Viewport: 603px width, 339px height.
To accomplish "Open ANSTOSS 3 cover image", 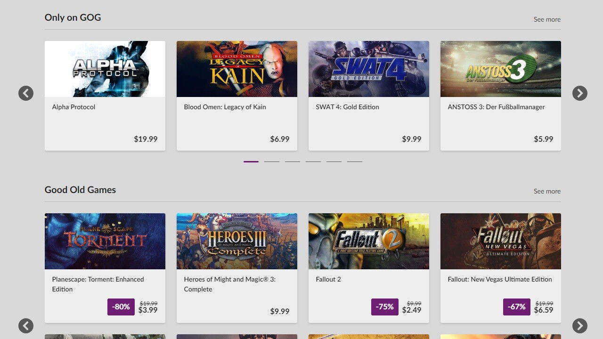I will point(501,69).
